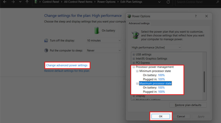
Task: Open Turn off the display dropdown
Action: point(104,40)
